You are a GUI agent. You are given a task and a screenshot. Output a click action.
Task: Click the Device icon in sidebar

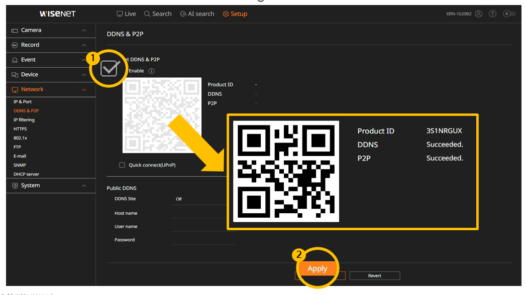point(15,75)
